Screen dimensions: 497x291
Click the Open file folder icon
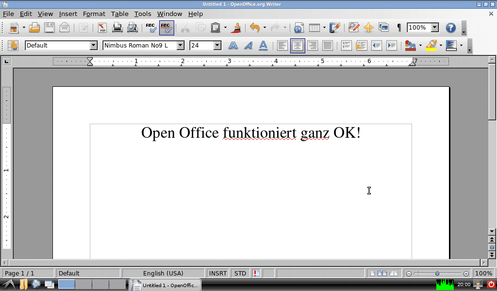(x=34, y=28)
